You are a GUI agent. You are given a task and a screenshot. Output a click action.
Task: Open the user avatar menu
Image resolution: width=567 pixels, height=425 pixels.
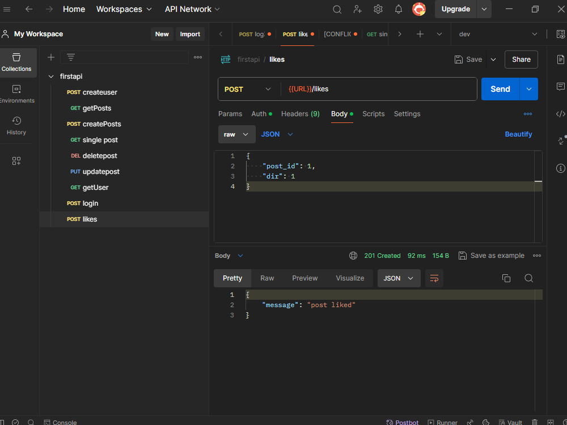tap(419, 10)
